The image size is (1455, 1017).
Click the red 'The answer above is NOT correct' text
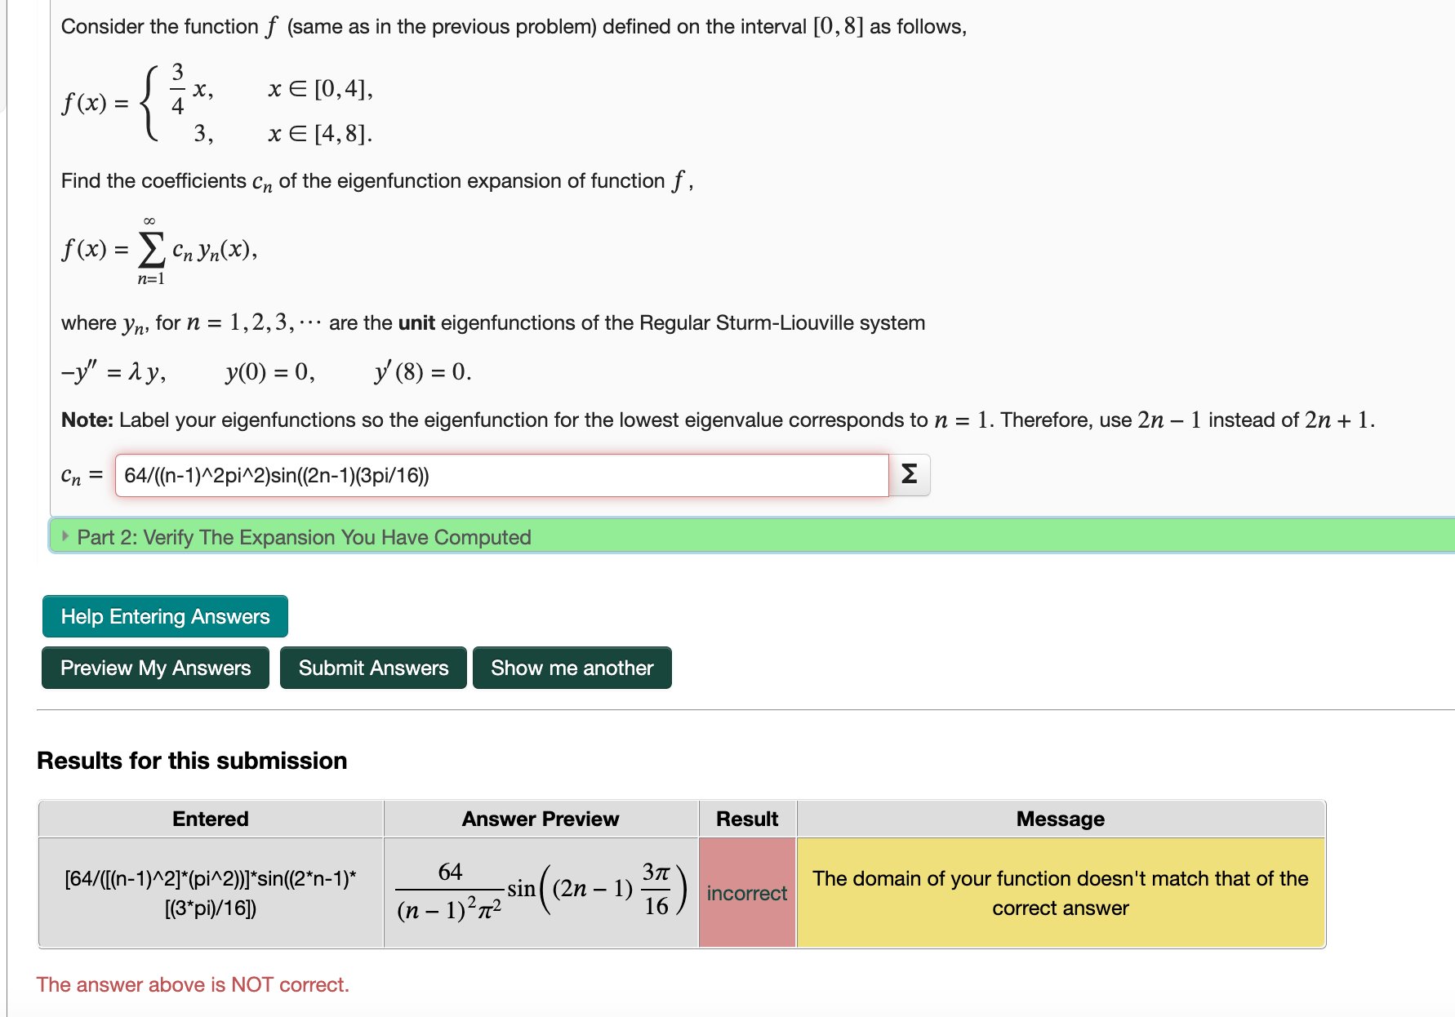(192, 984)
